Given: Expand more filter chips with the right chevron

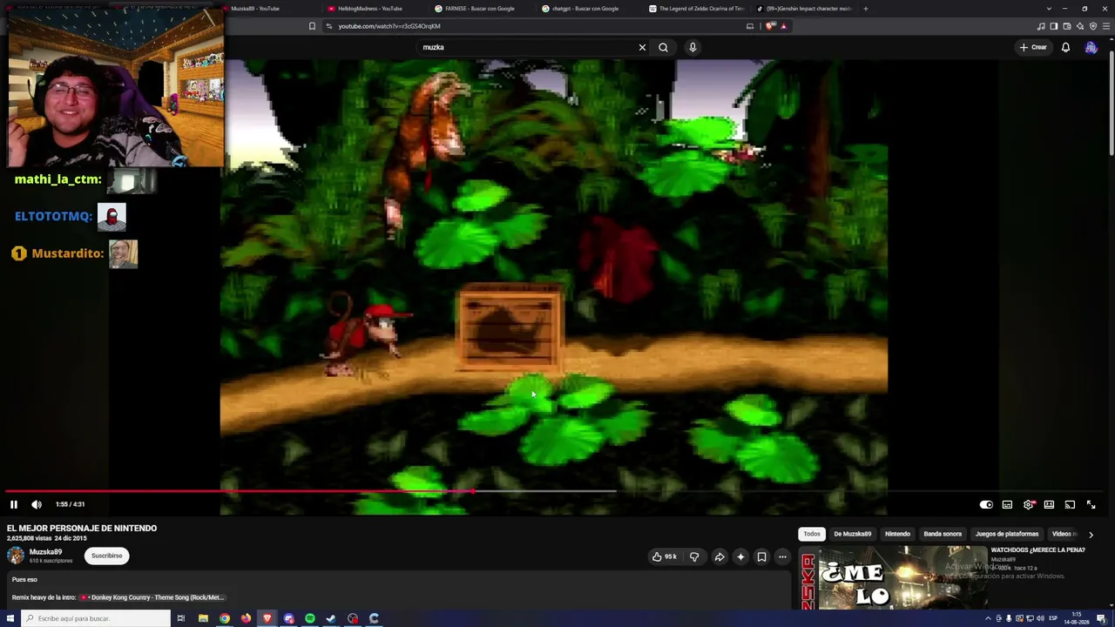Looking at the screenshot, I should click(x=1091, y=535).
